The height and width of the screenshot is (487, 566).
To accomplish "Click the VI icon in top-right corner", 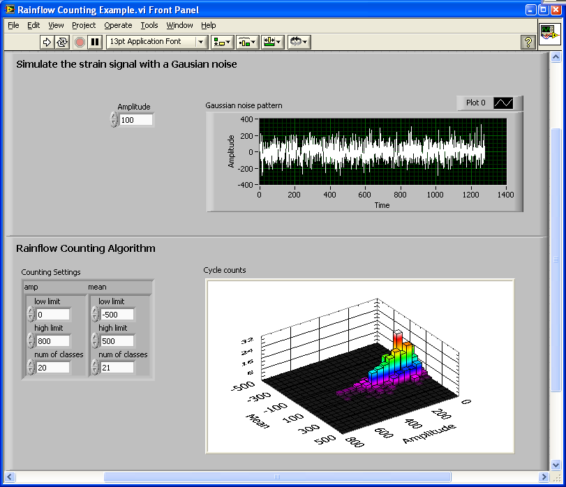I will (549, 36).
